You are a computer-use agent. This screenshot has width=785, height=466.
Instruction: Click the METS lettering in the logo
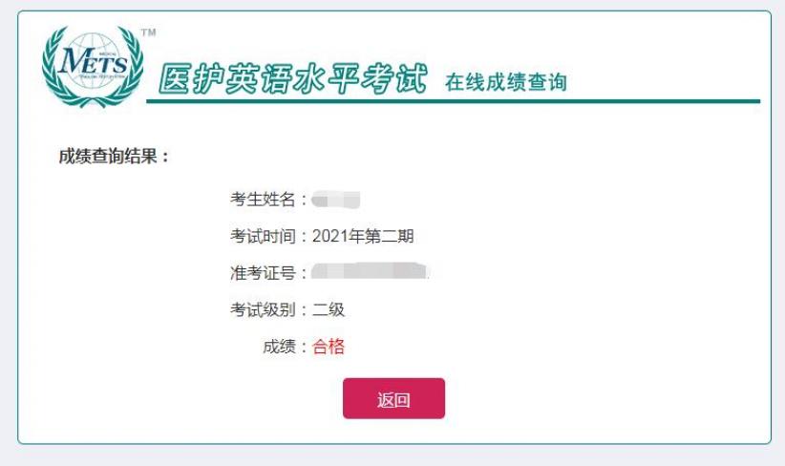point(93,61)
